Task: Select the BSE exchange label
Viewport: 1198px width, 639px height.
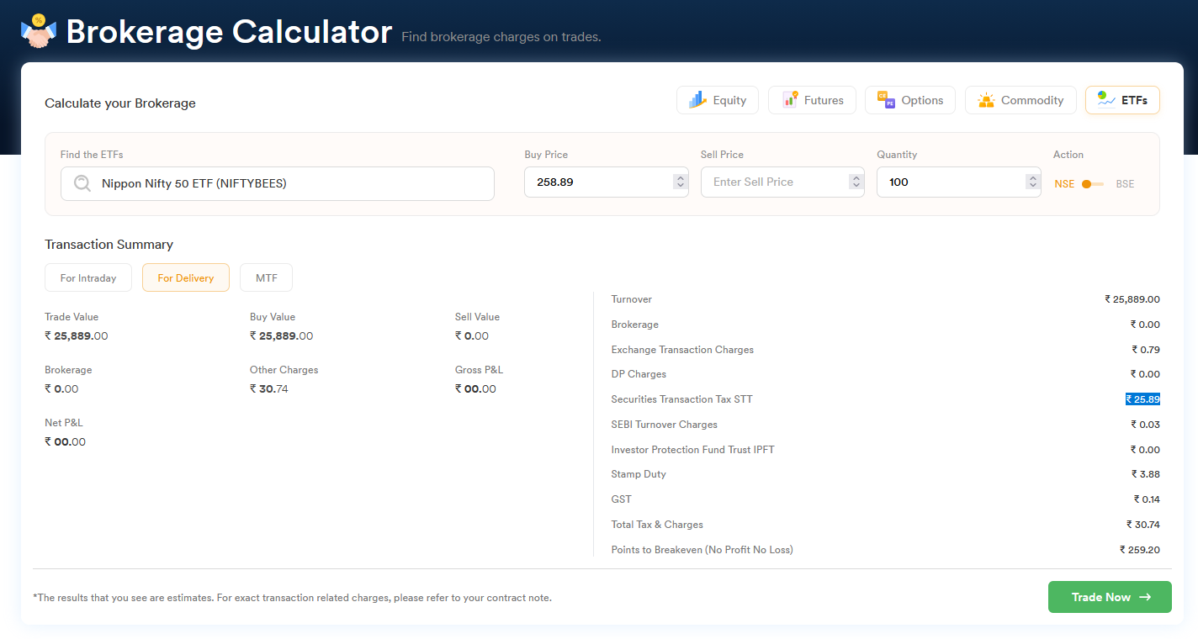Action: click(1125, 184)
